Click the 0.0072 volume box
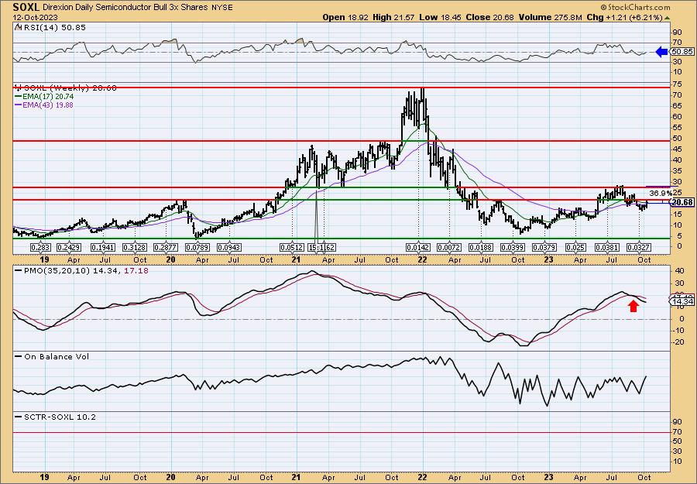This screenshot has width=697, height=484. pos(449,248)
